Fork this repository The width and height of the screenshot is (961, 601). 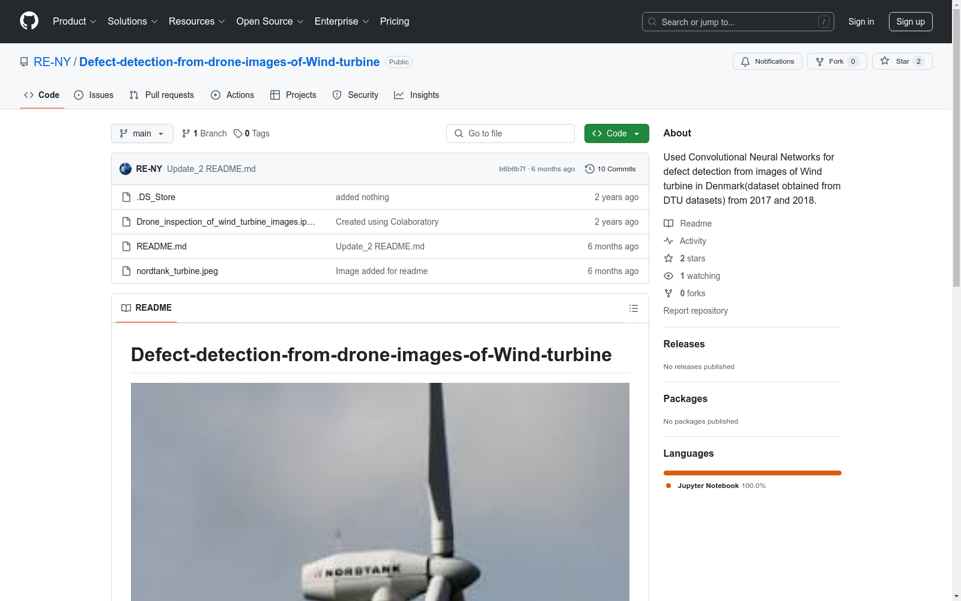point(837,61)
